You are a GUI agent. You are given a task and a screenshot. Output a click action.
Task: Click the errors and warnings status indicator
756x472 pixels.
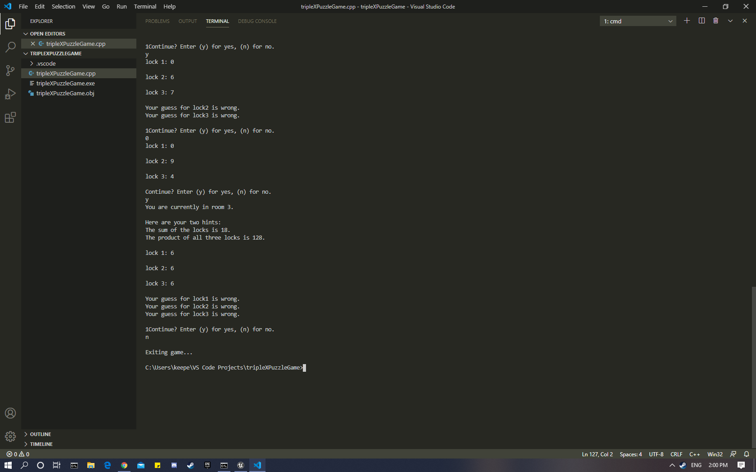tap(18, 454)
